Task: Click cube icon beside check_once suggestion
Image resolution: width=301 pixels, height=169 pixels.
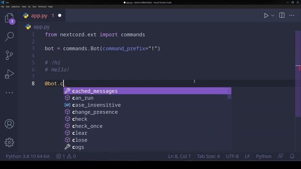Action: (x=67, y=126)
